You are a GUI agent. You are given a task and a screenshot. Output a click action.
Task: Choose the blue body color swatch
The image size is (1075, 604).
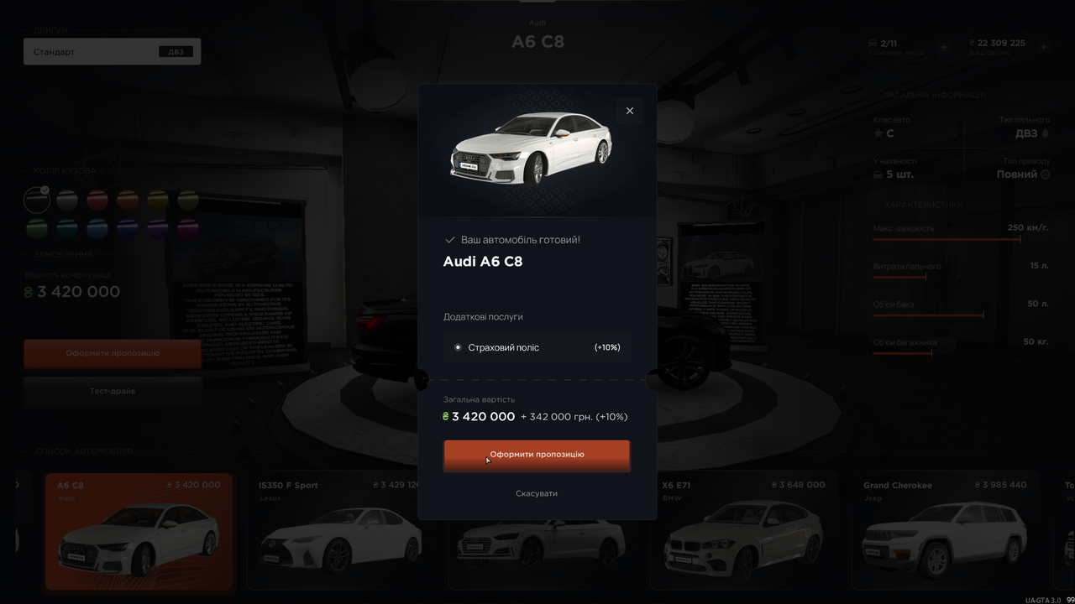click(97, 228)
